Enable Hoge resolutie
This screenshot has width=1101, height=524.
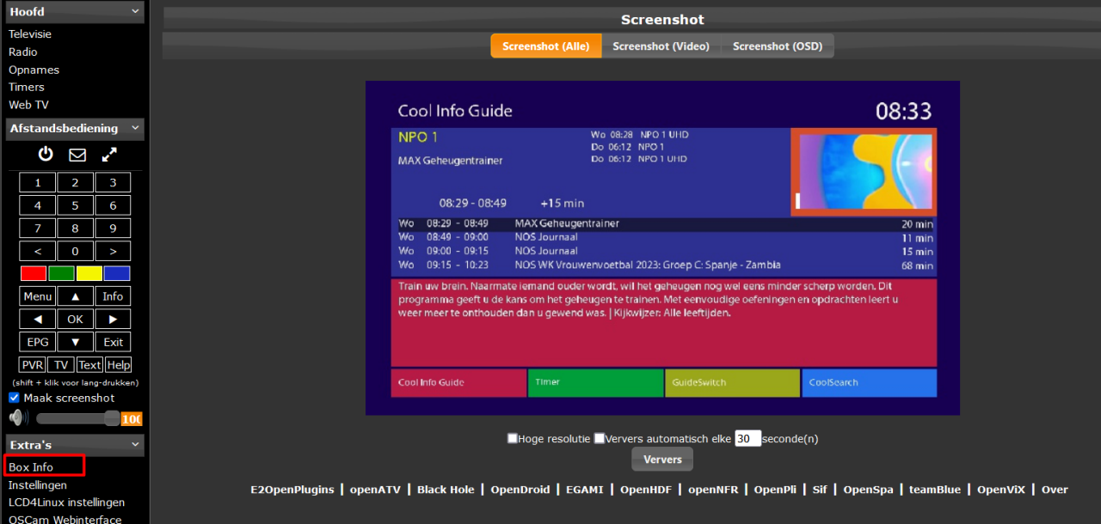click(513, 438)
